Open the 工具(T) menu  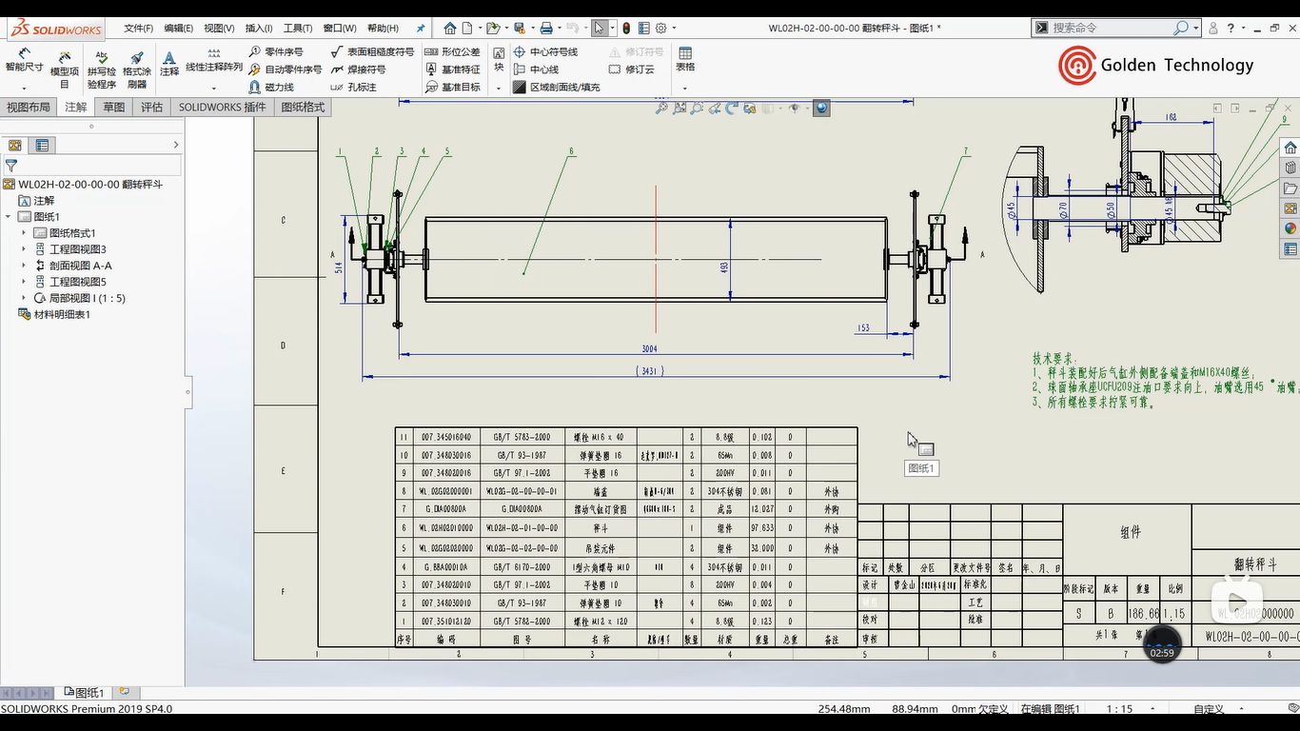(298, 29)
